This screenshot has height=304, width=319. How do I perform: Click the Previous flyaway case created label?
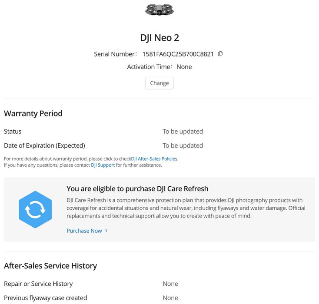[45, 298]
